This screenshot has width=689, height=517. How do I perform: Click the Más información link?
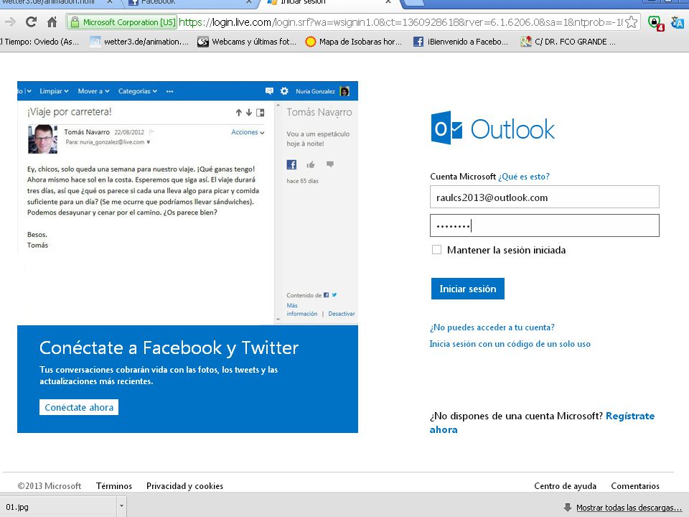click(302, 309)
